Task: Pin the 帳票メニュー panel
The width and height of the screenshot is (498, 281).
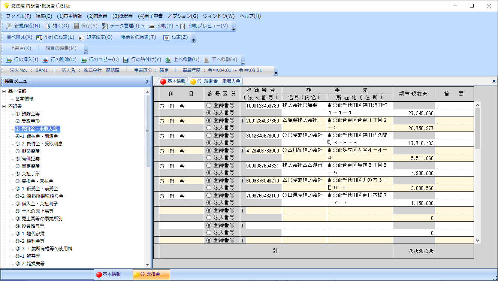Action: 147,81
